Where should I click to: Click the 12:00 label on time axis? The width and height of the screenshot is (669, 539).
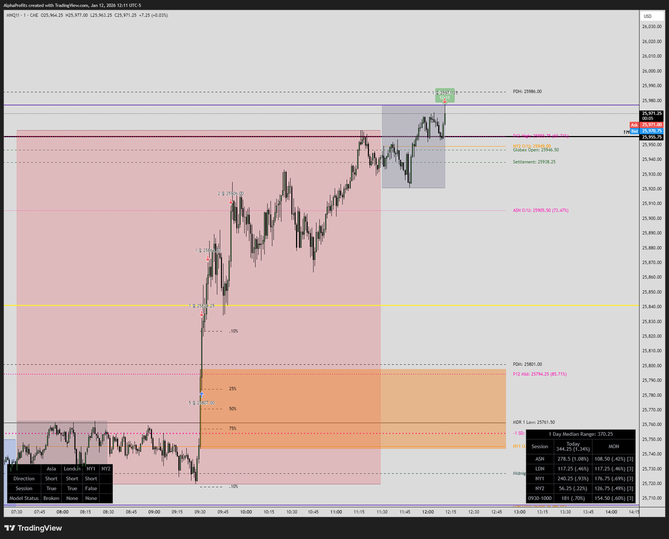[428, 511]
